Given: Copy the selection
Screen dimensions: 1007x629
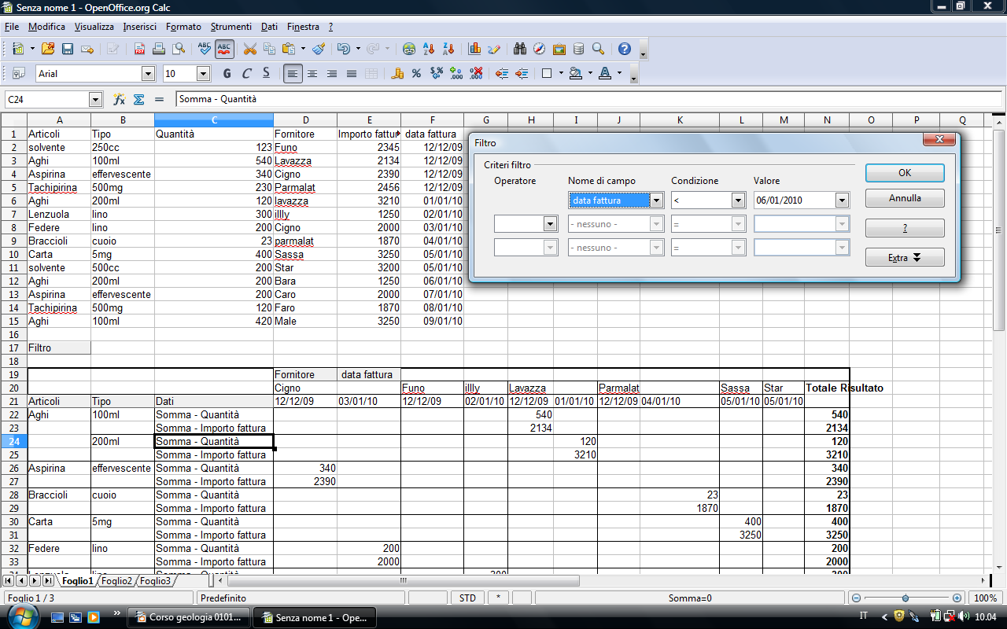Looking at the screenshot, I should pos(270,49).
